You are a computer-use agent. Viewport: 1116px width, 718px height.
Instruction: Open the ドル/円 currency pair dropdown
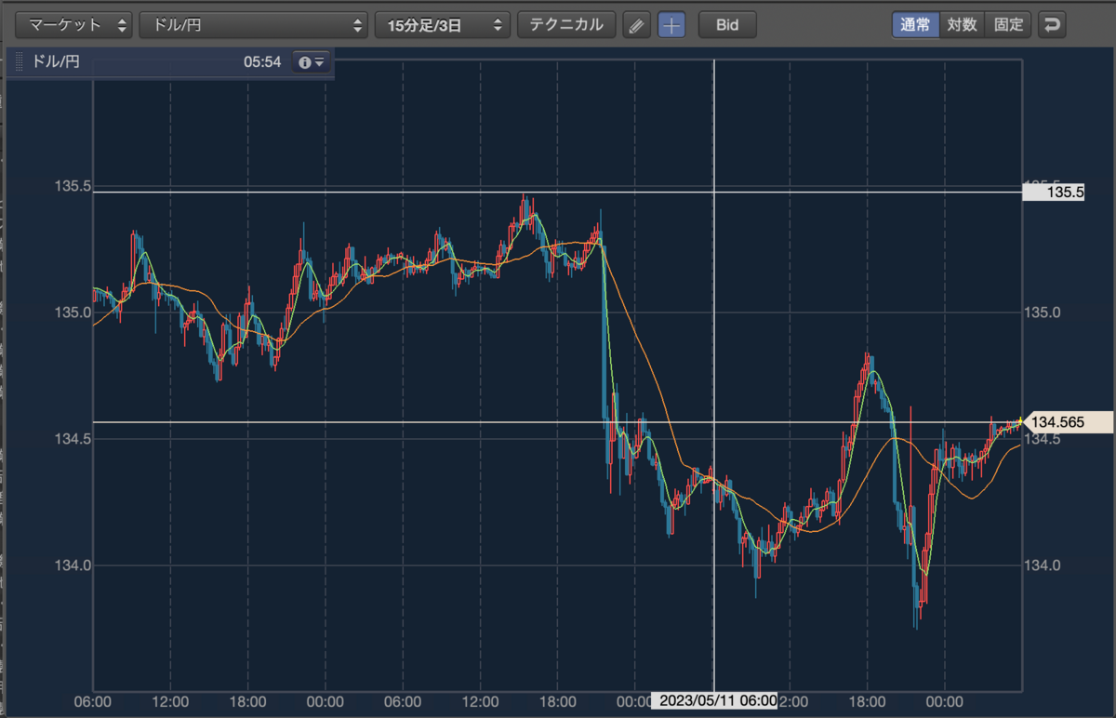254,25
